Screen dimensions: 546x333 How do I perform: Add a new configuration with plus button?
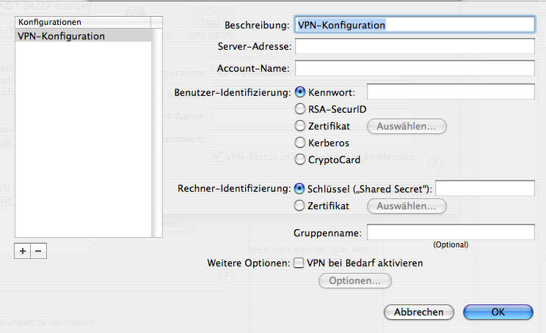click(x=23, y=251)
